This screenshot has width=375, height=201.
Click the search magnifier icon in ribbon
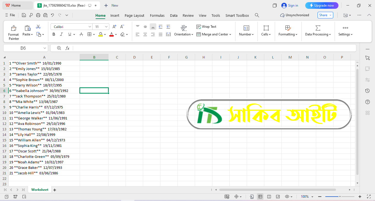[257, 15]
